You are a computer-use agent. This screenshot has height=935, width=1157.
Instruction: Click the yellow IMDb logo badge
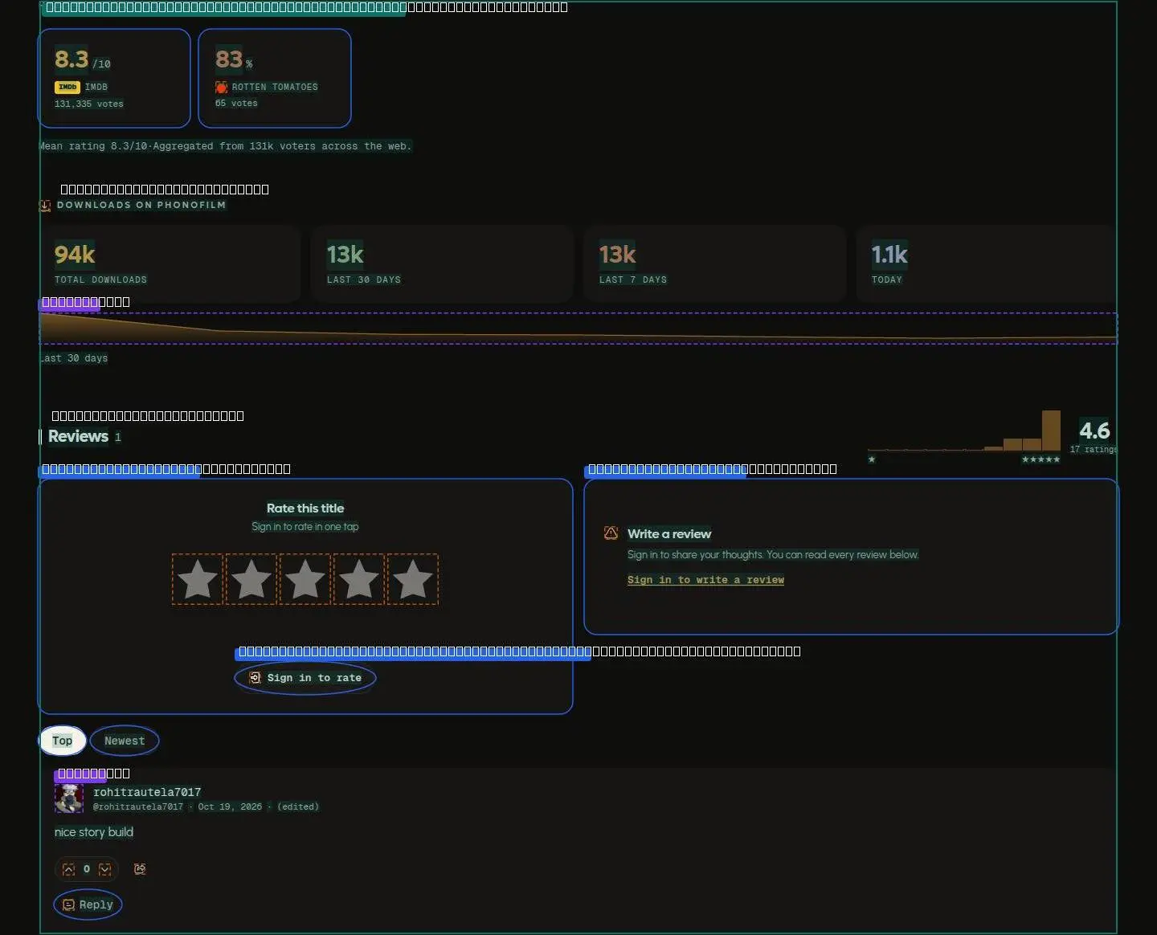coord(67,87)
